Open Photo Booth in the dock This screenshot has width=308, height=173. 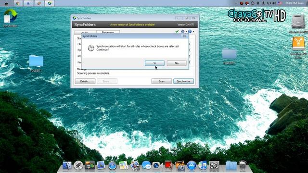click(x=168, y=165)
